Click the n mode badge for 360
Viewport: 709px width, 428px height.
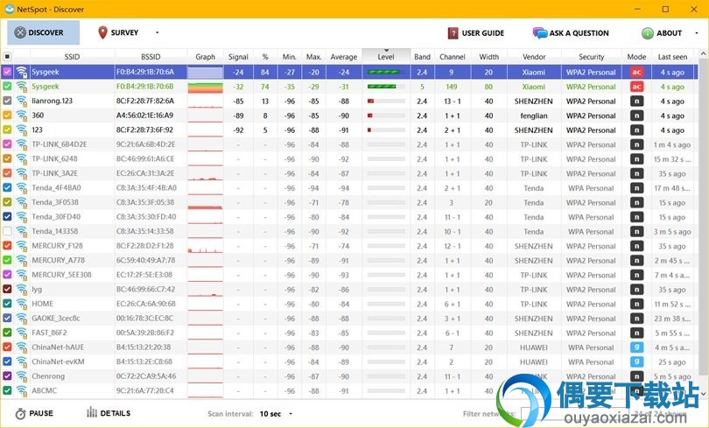point(636,116)
